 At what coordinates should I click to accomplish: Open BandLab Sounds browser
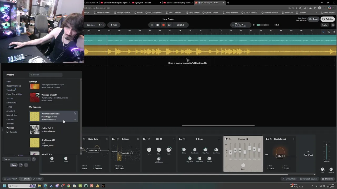tap(309, 179)
